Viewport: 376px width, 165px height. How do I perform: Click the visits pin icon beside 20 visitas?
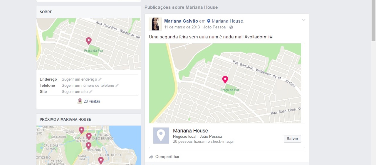coord(80,101)
